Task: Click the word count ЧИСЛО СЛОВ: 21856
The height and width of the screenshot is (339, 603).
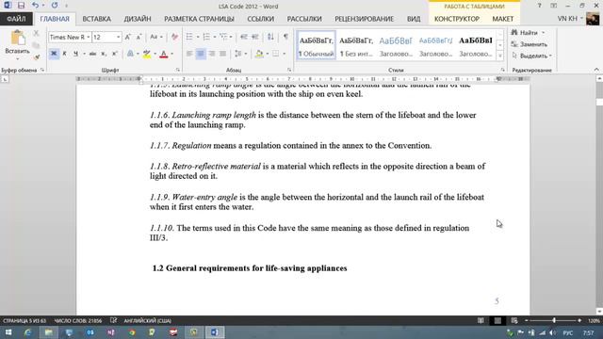Action: tap(78, 320)
